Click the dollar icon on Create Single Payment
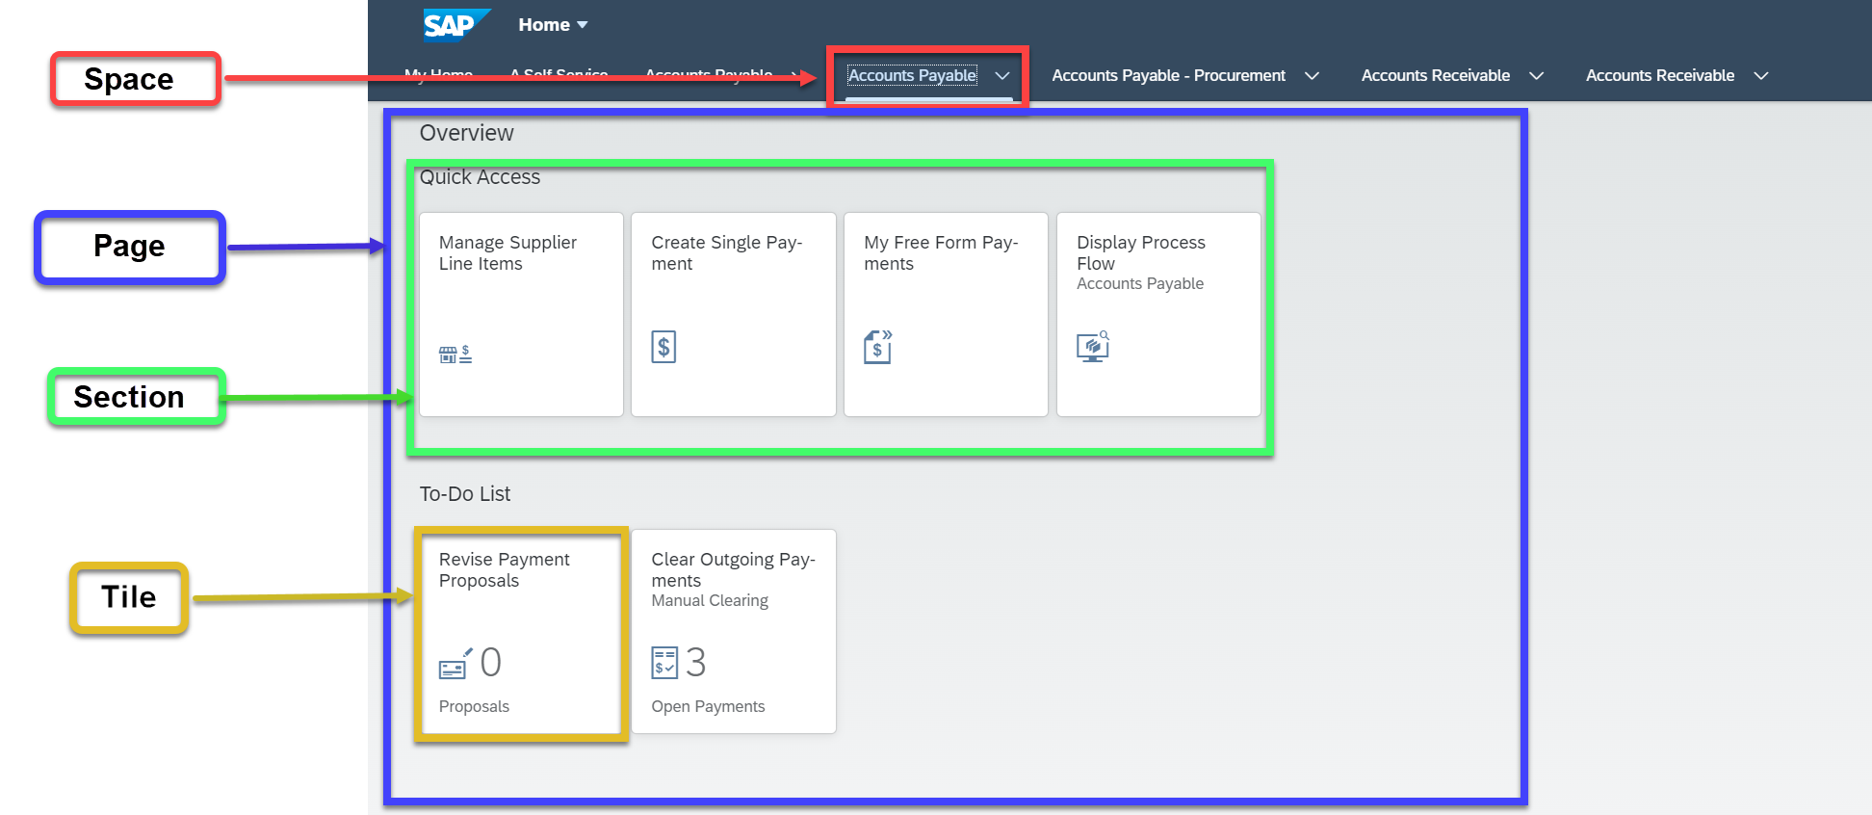 pos(663,347)
